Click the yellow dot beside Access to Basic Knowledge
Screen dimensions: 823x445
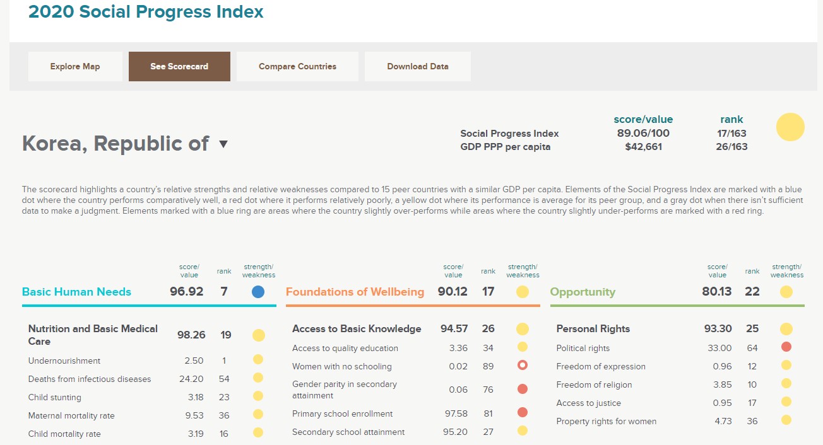point(522,328)
